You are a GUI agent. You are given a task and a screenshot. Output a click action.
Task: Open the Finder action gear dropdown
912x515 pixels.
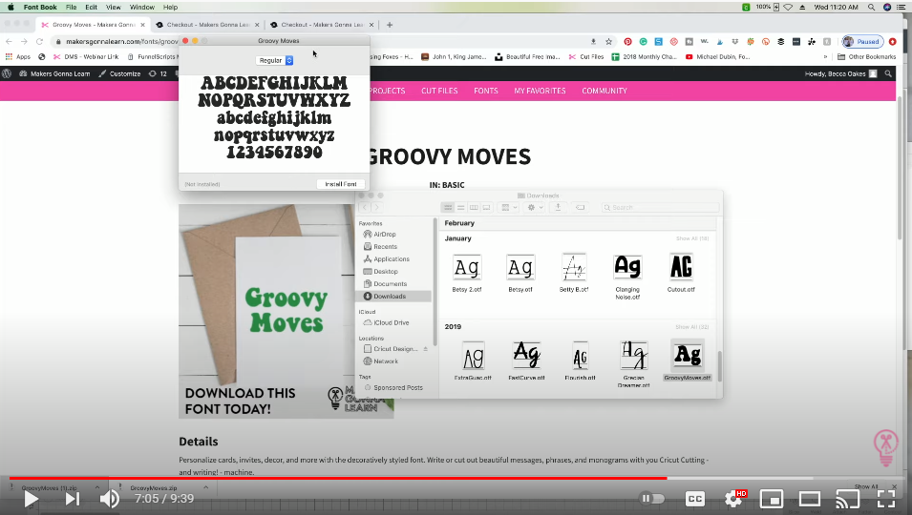(x=535, y=207)
